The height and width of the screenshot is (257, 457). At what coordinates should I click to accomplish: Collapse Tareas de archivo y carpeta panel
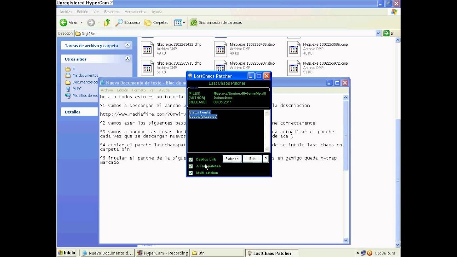click(127, 45)
